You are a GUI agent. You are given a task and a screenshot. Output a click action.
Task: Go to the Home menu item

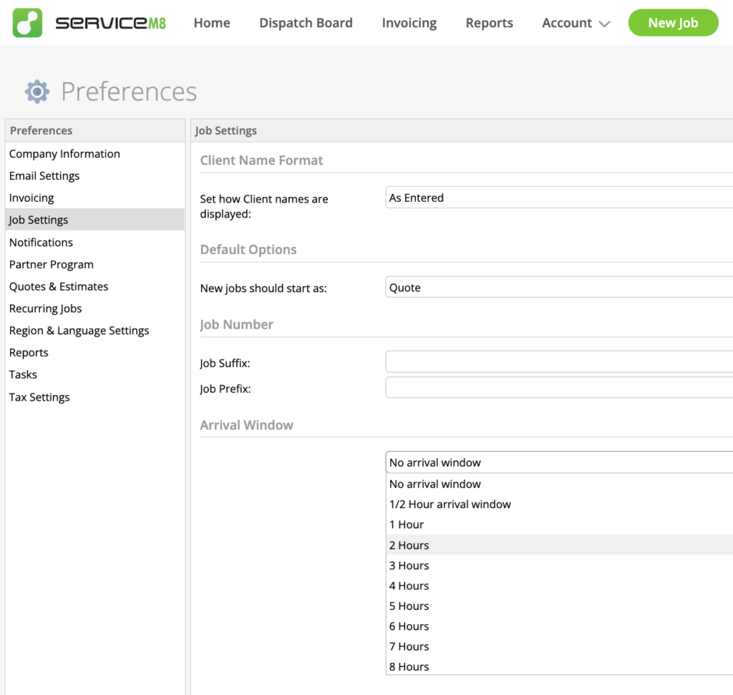212,23
